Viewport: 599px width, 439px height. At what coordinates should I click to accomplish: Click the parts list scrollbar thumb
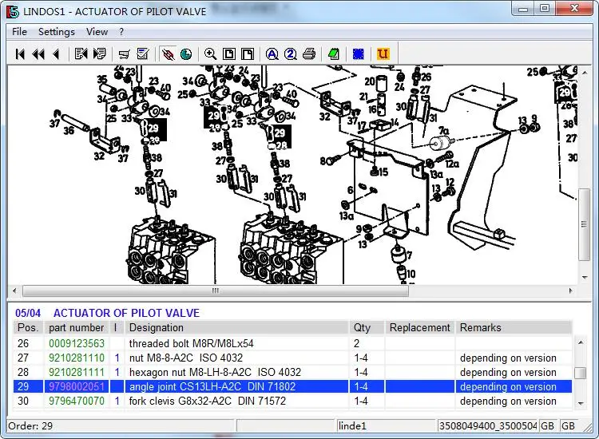pos(581,373)
